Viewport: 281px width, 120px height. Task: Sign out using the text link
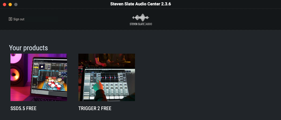(19, 19)
